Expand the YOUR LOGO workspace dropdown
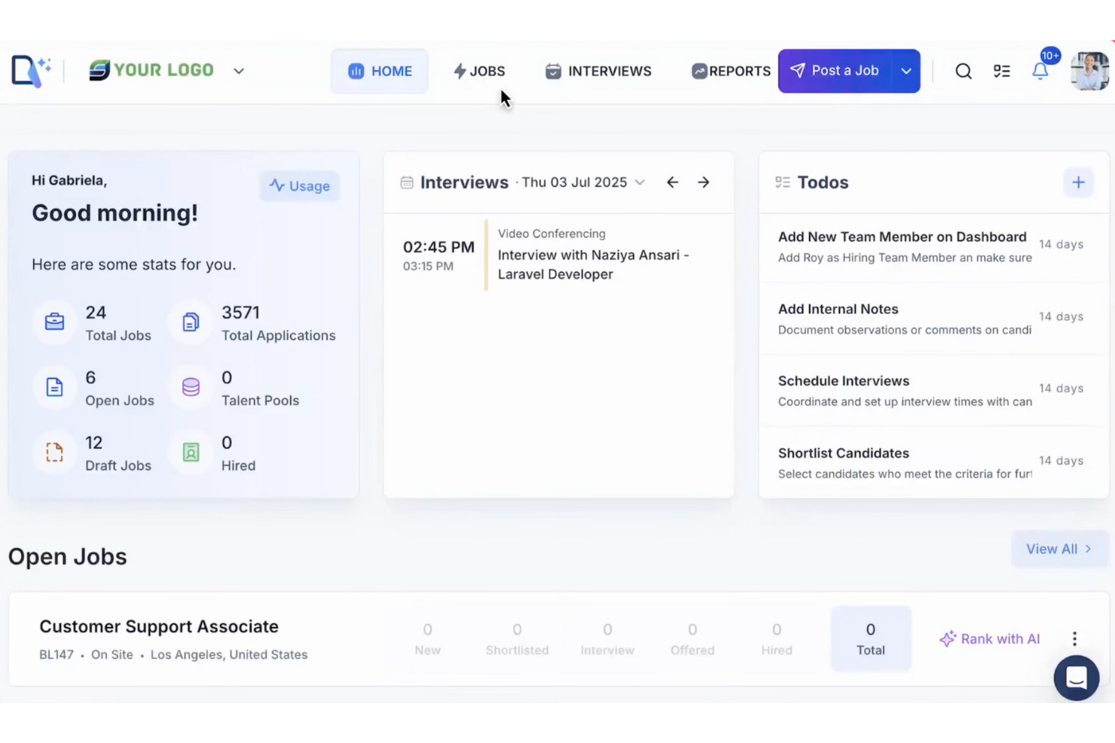The image size is (1115, 743). [x=239, y=71]
